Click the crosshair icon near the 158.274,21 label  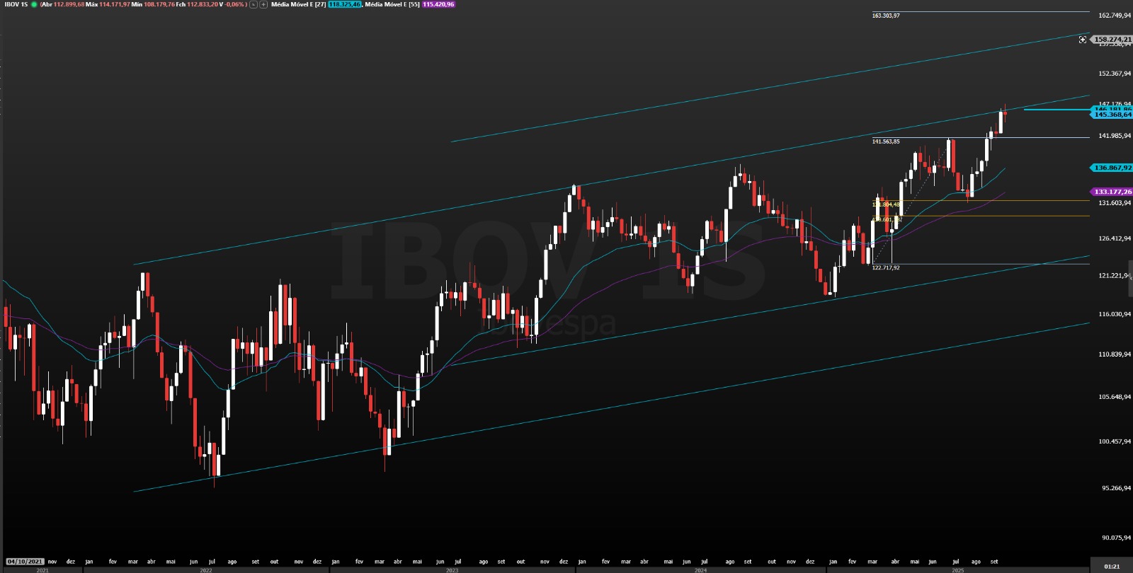[x=1082, y=40]
